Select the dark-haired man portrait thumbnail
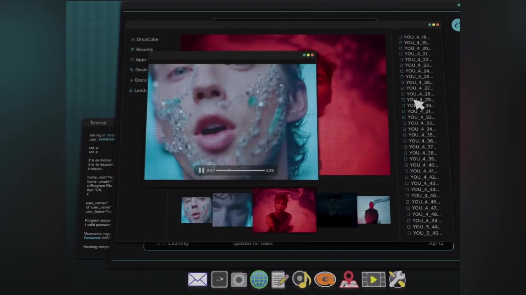 232,210
